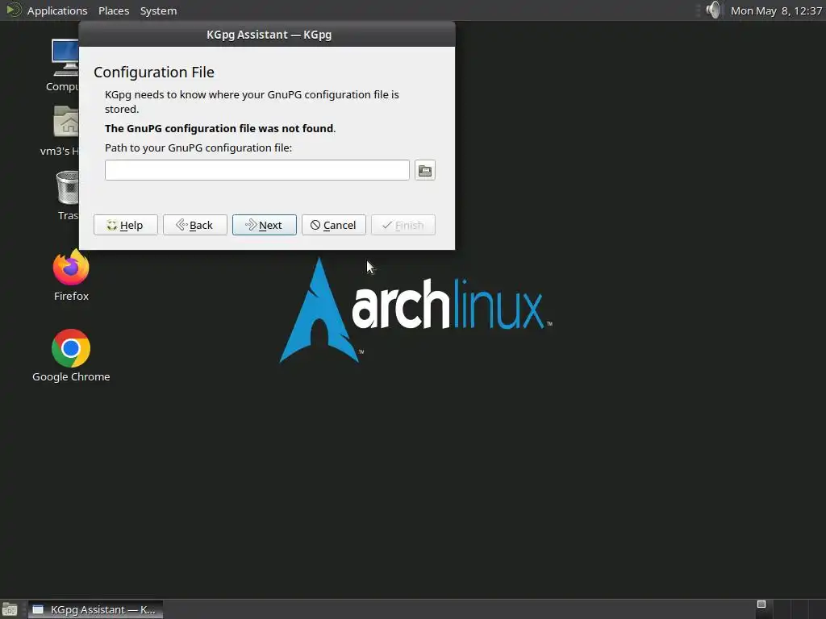
Task: Select the Trash desktop icon
Action: pyautogui.click(x=68, y=187)
